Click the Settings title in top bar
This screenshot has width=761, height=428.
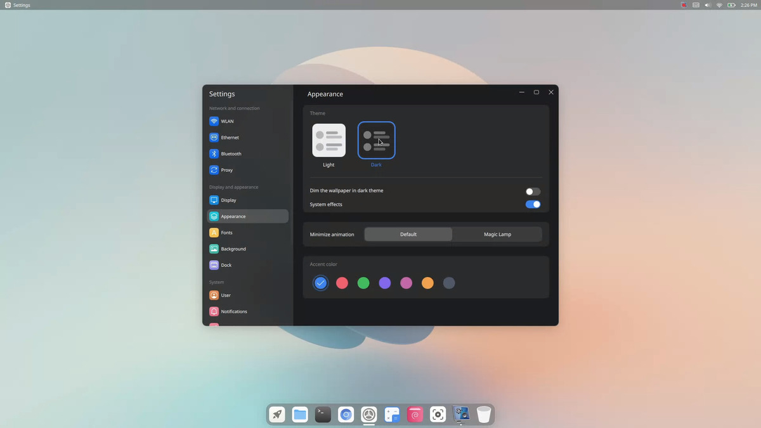22,5
